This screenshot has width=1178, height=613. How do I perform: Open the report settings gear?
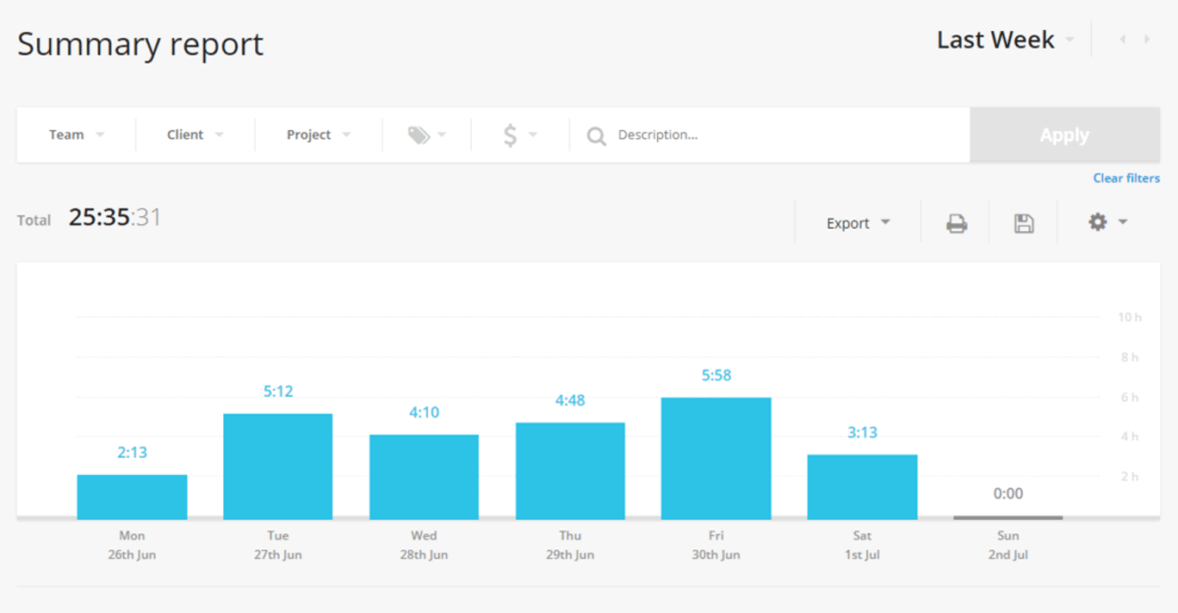[1097, 221]
